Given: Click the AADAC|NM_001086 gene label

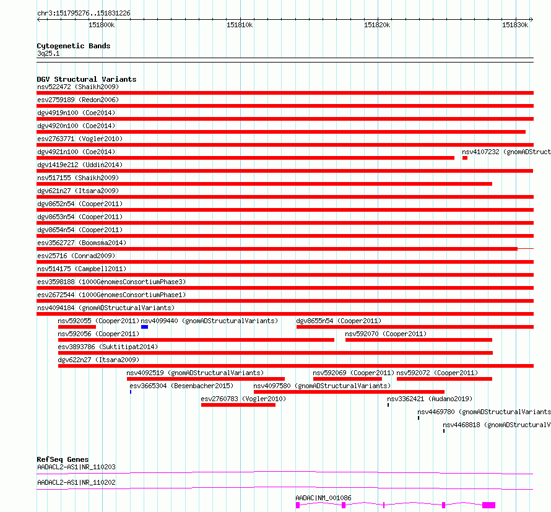Looking at the screenshot, I should point(323,498).
